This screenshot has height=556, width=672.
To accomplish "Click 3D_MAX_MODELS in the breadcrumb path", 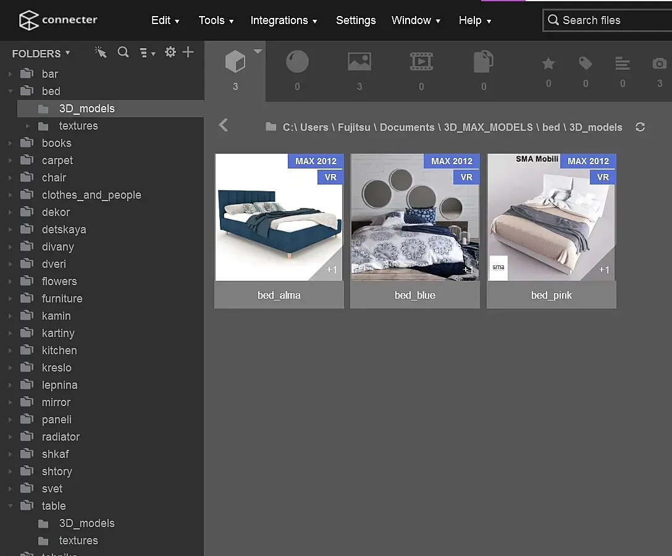I will click(488, 127).
